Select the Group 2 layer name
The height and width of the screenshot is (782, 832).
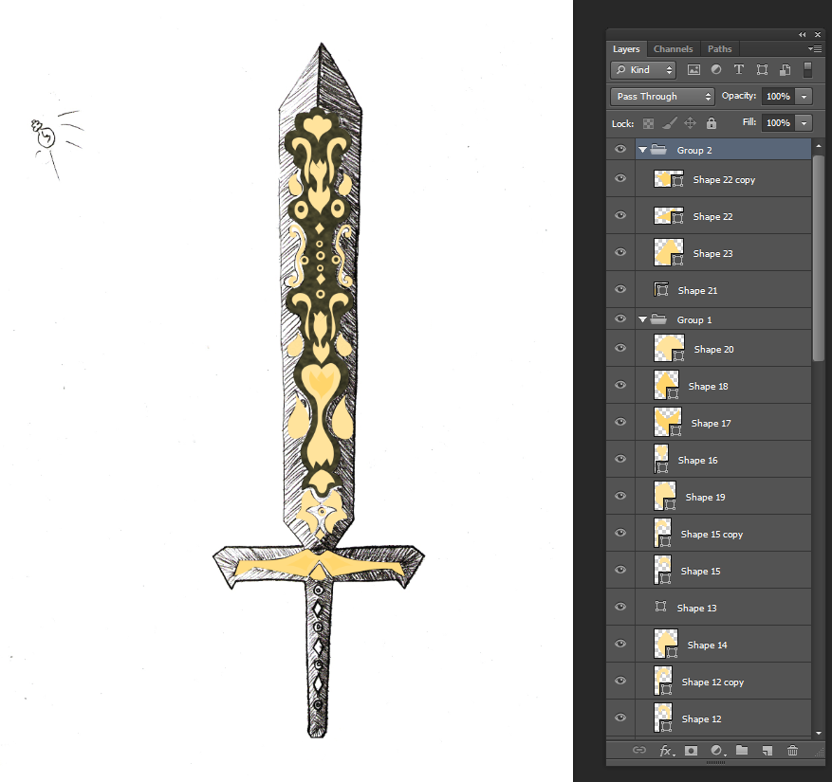(x=694, y=150)
